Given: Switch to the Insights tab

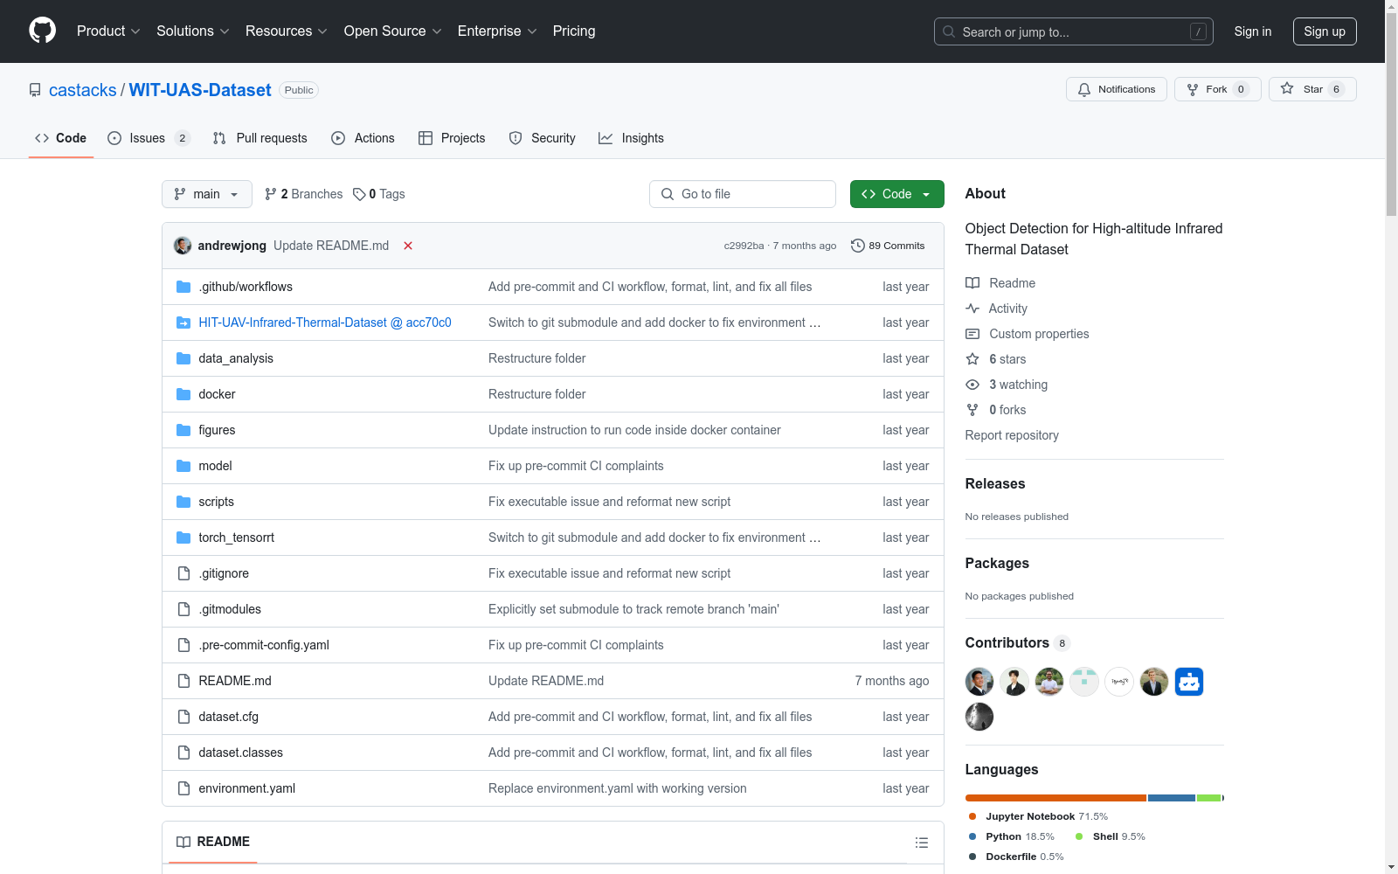Looking at the screenshot, I should point(631,138).
